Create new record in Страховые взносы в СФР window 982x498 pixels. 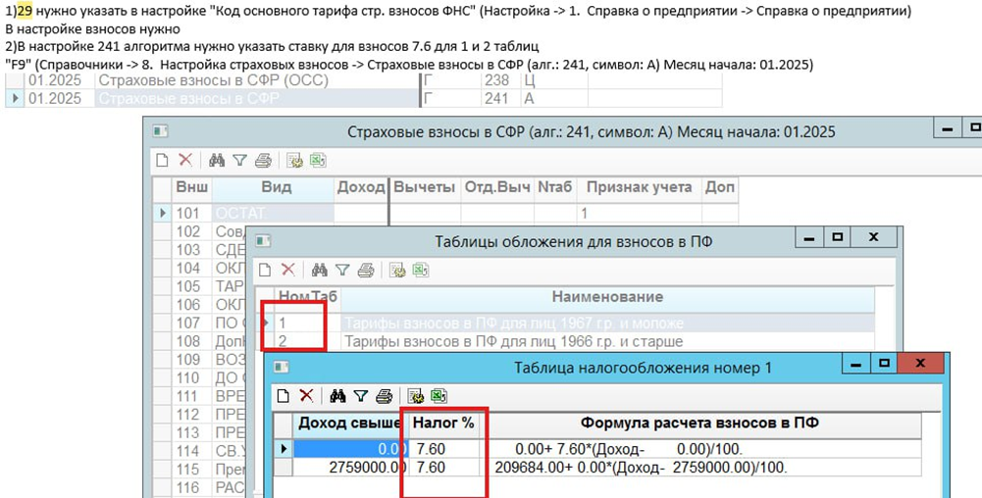(x=162, y=160)
